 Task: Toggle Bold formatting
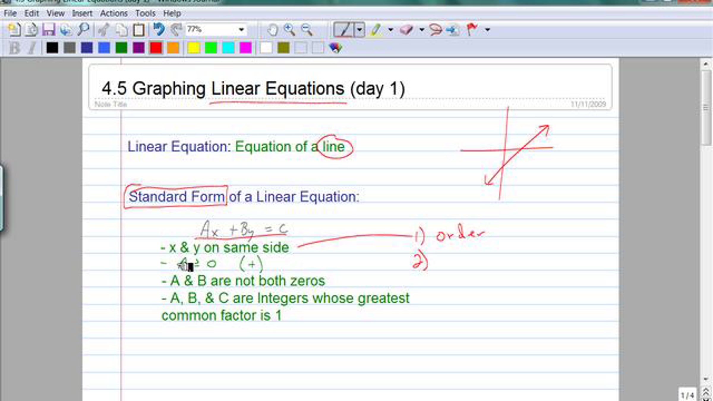pyautogui.click(x=14, y=48)
